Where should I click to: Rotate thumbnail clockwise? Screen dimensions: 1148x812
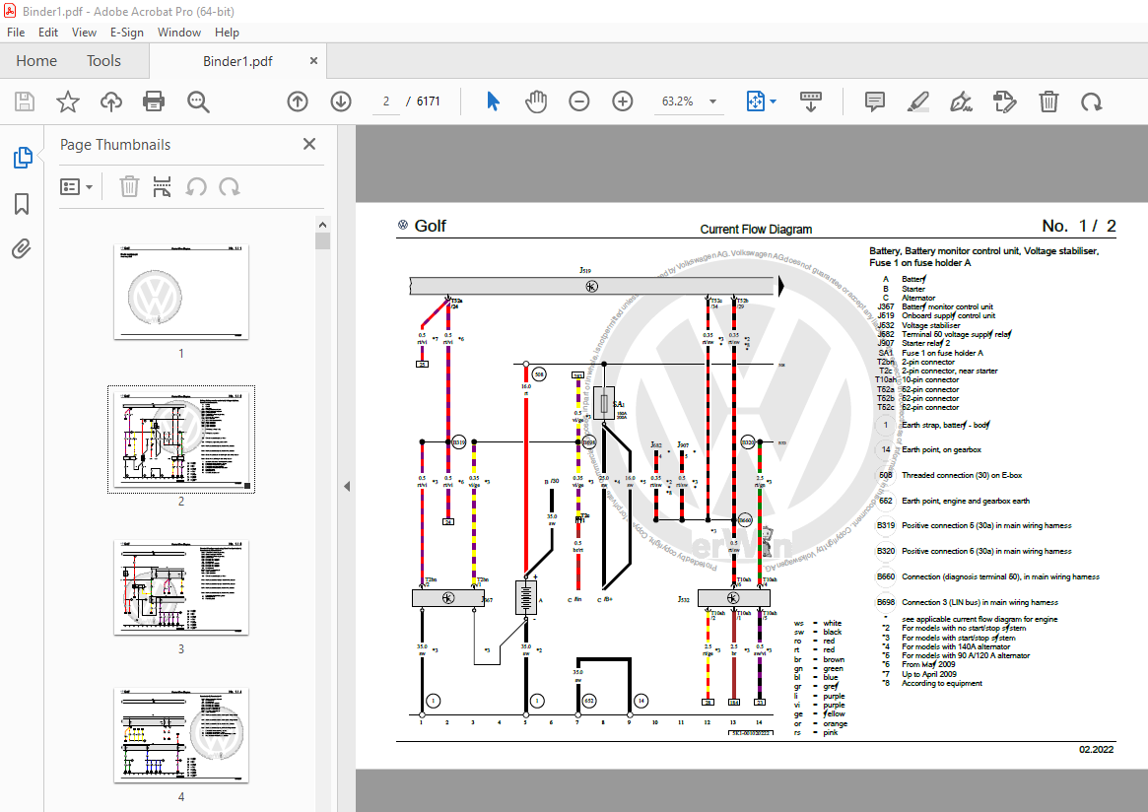pos(230,186)
